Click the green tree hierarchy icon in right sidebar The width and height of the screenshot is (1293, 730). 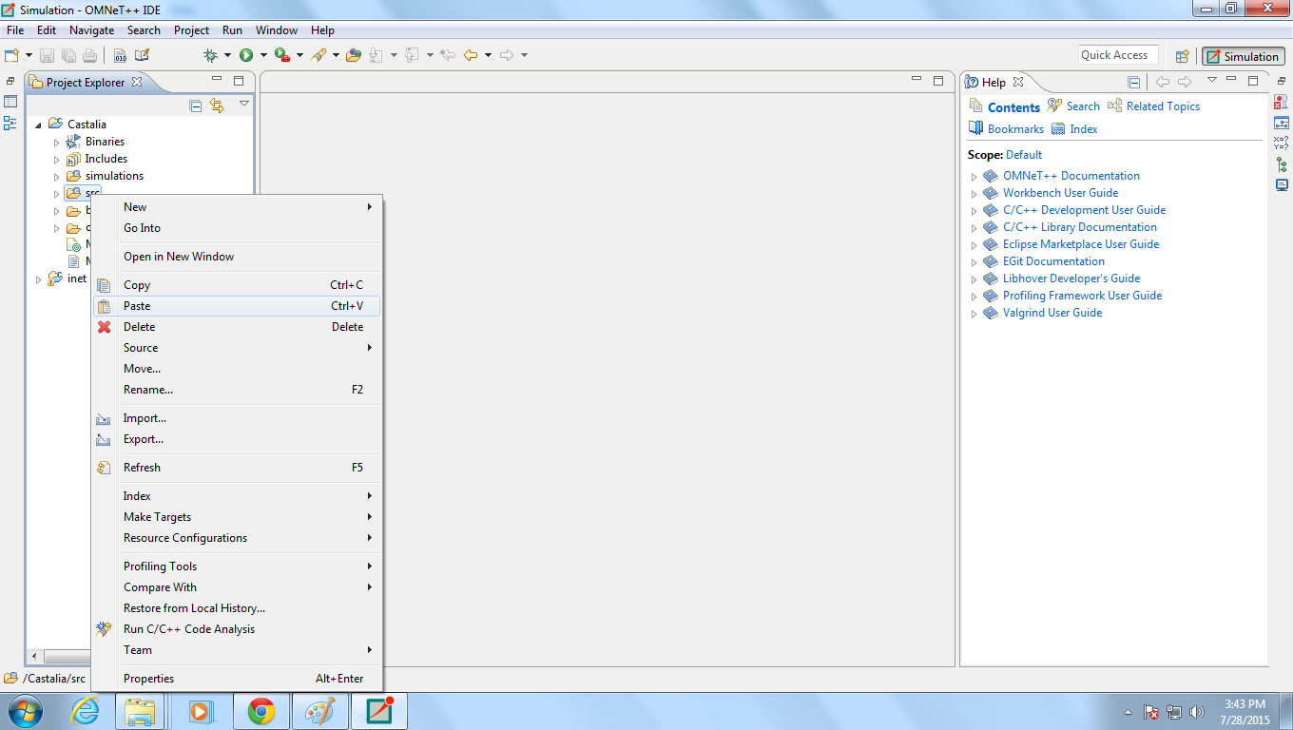click(x=1281, y=163)
